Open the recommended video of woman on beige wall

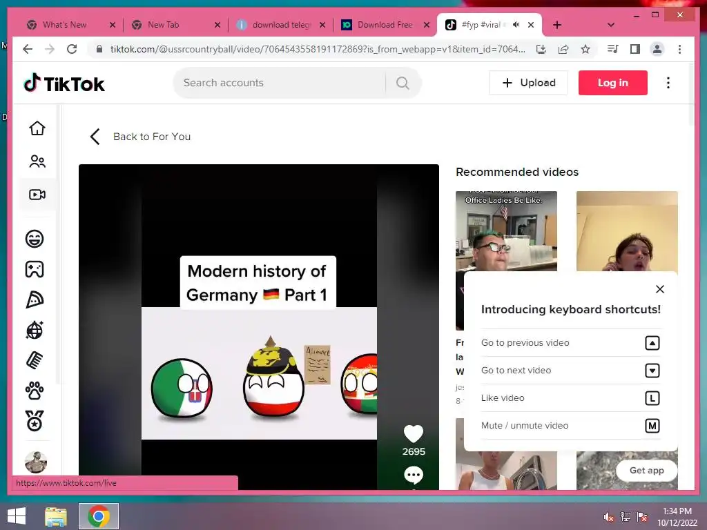(x=627, y=230)
